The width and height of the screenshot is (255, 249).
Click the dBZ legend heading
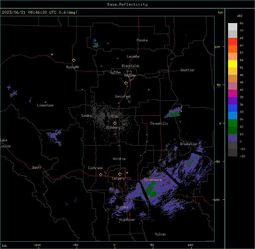[x=240, y=16]
